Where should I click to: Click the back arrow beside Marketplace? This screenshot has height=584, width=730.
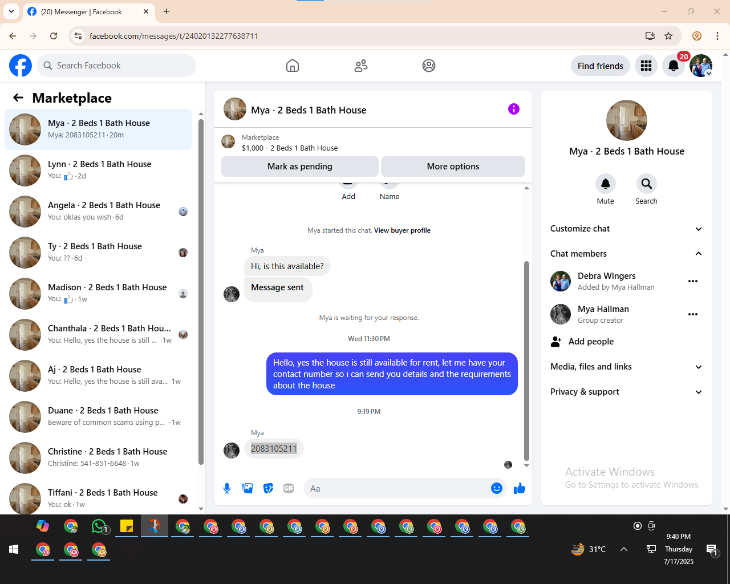(x=18, y=98)
